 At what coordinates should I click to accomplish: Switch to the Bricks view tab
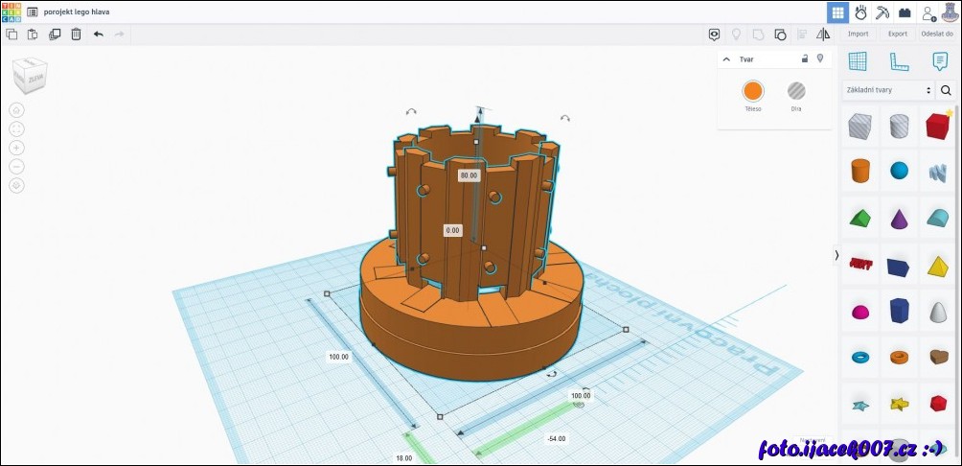pos(905,12)
